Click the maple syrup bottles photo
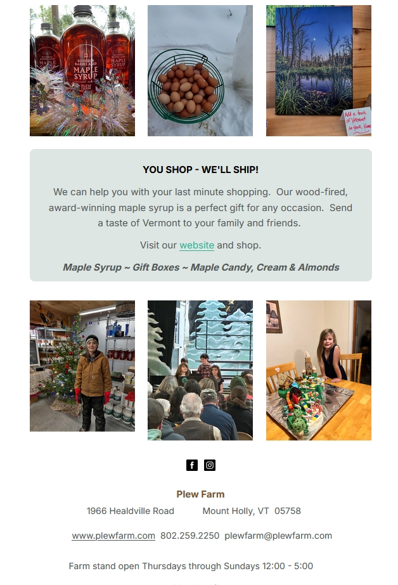398x585 pixels. [x=82, y=70]
